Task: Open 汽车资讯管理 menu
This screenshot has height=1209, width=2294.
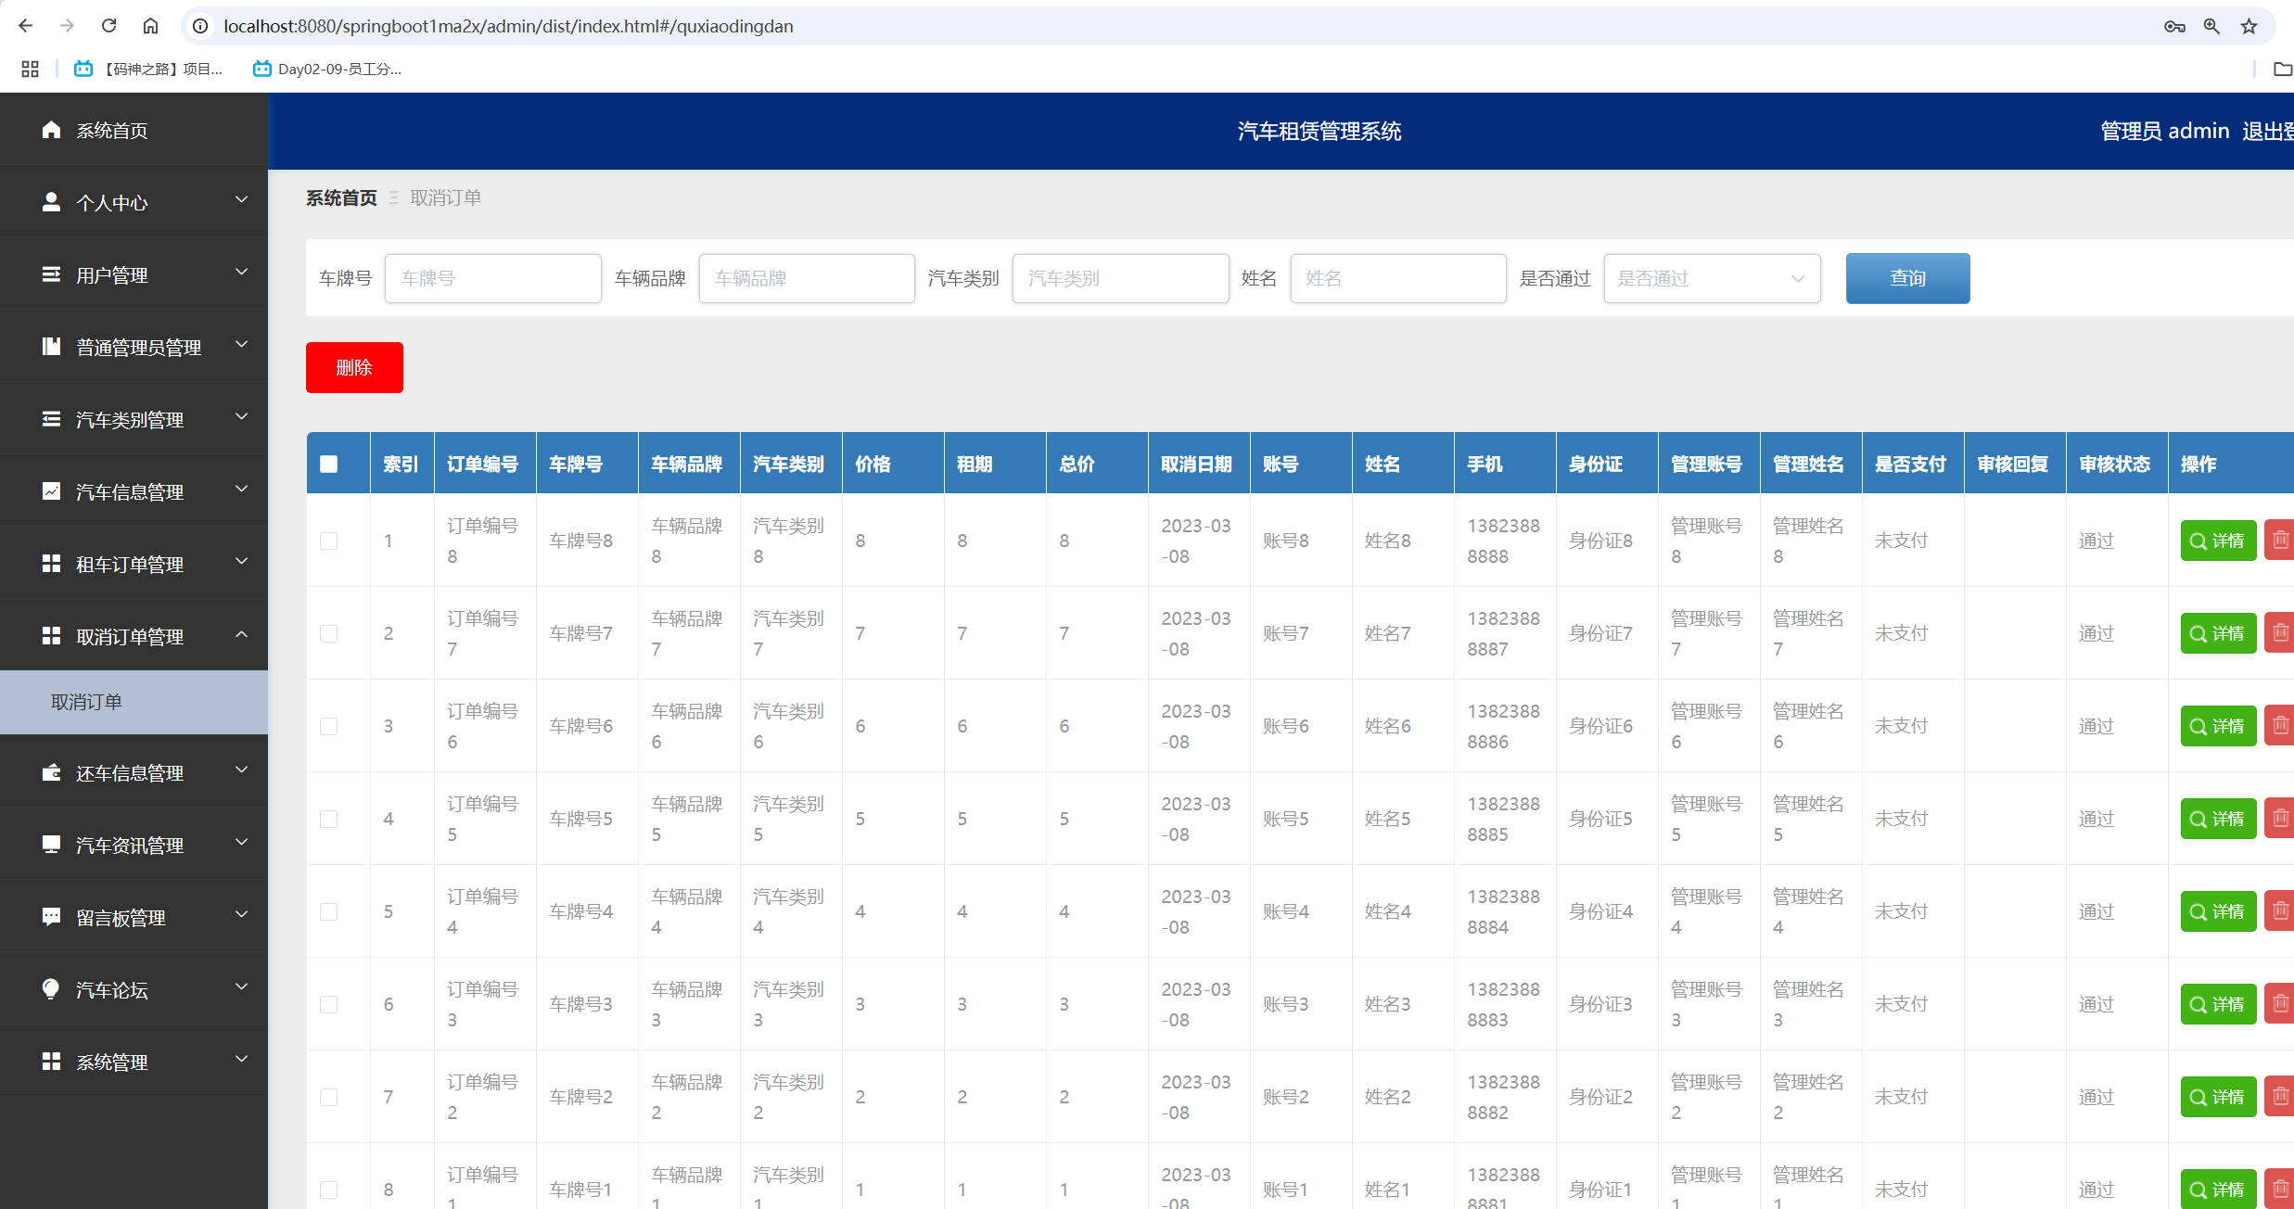Action: 134,845
